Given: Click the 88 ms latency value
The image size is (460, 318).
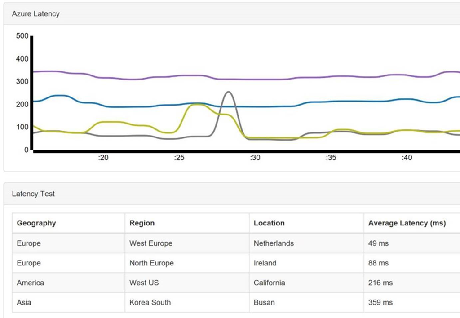Looking at the screenshot, I should [x=378, y=263].
